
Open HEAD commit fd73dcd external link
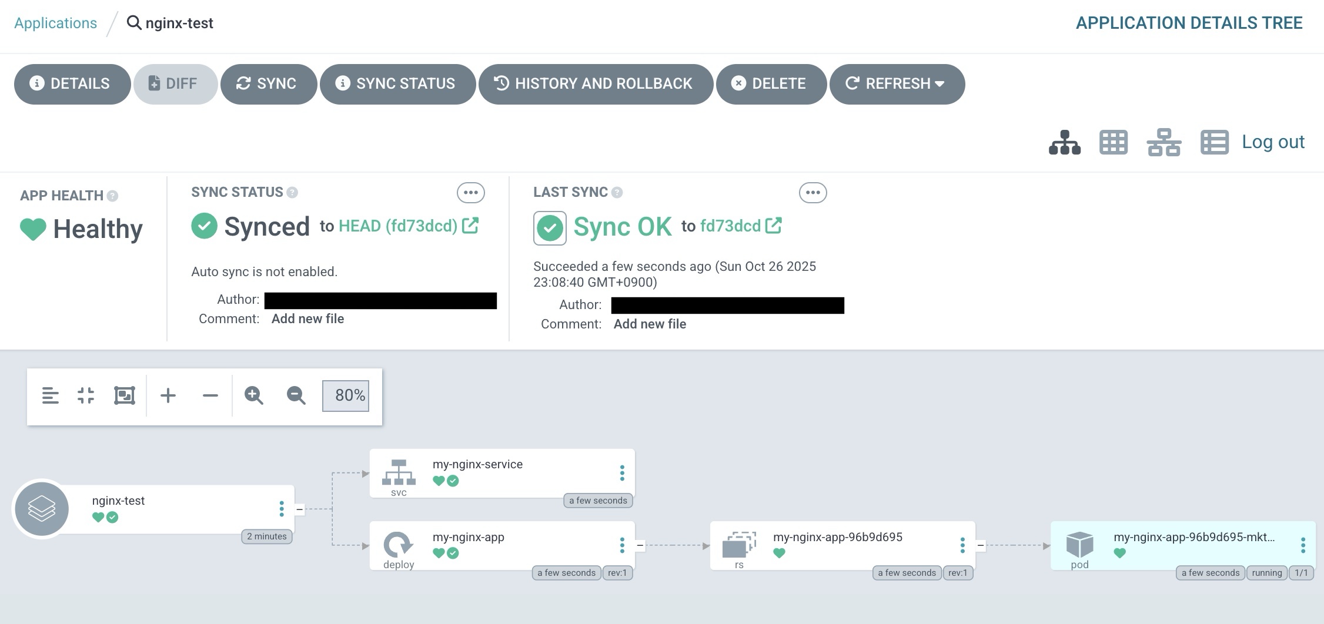click(470, 226)
